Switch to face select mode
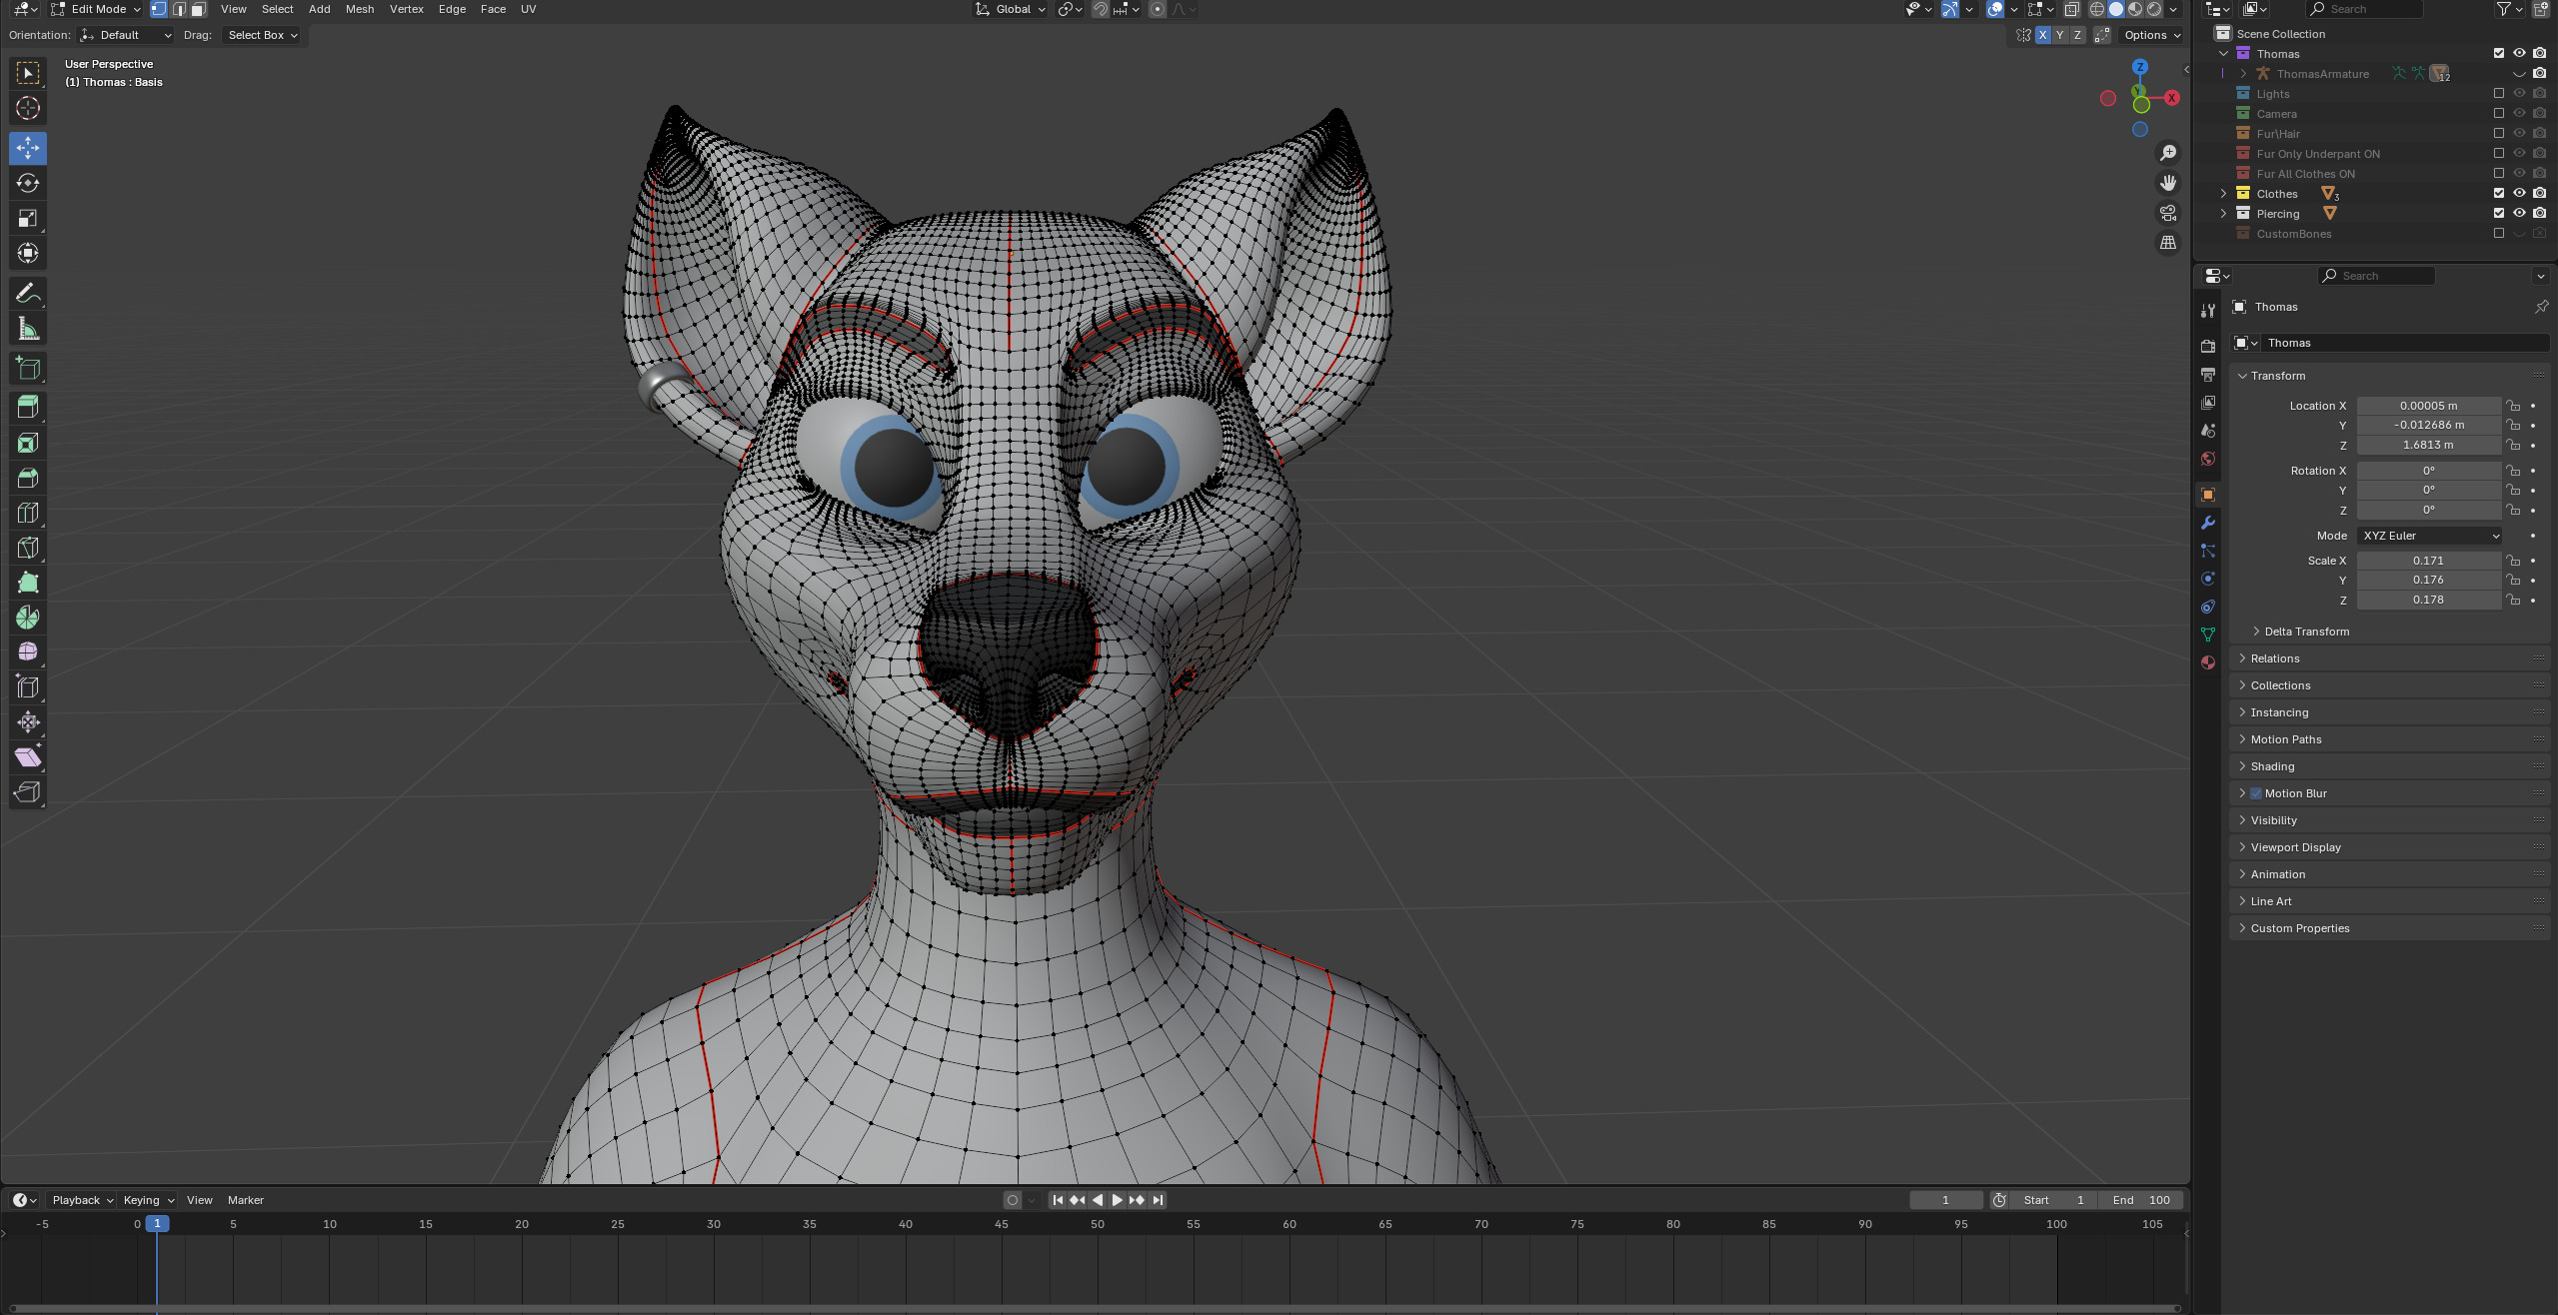 (x=198, y=9)
